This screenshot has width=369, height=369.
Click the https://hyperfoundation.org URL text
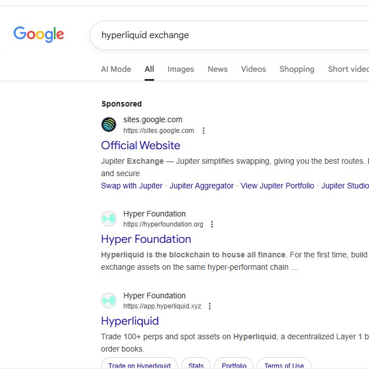tap(163, 224)
